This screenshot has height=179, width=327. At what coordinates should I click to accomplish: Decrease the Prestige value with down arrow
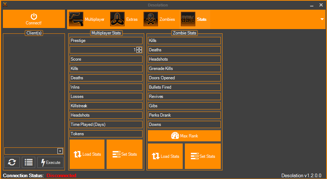click(x=139, y=52)
